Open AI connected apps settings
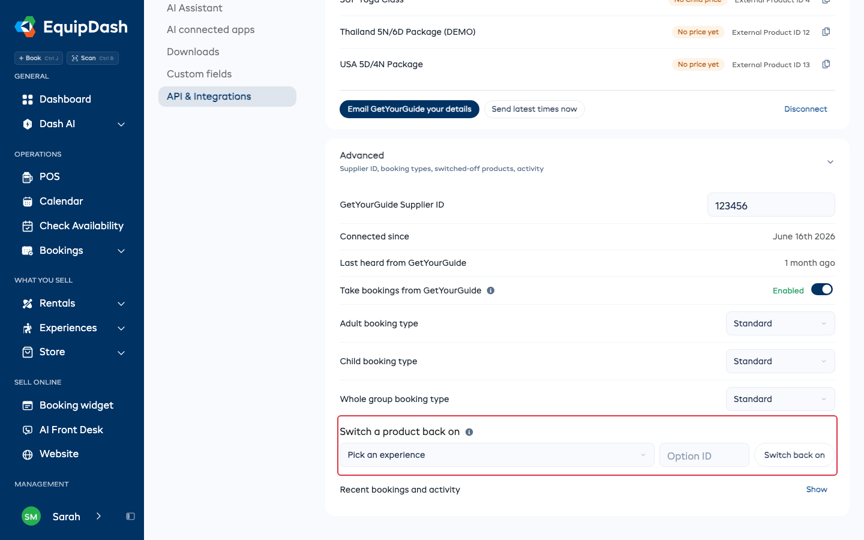Viewport: 864px width, 540px height. click(211, 29)
